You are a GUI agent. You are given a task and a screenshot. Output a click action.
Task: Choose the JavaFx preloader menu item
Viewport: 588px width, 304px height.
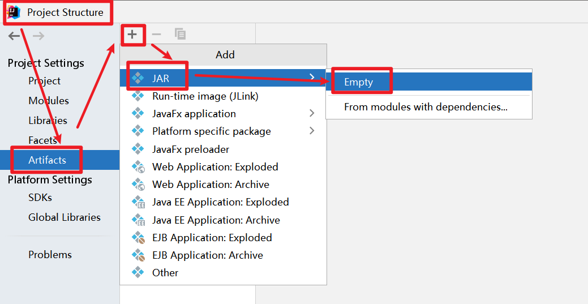tap(191, 149)
